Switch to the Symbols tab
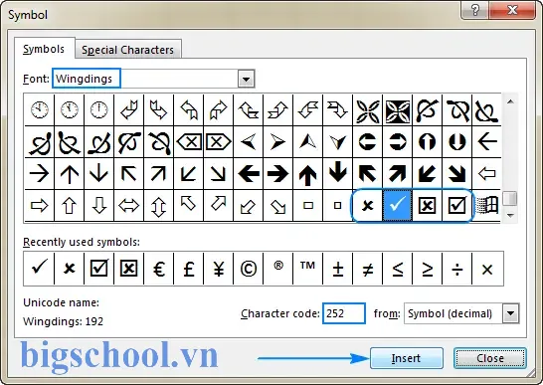 (44, 49)
